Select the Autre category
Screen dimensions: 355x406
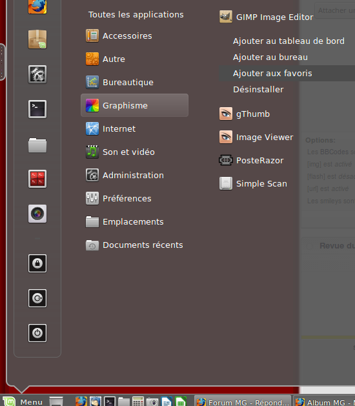pyautogui.click(x=134, y=59)
